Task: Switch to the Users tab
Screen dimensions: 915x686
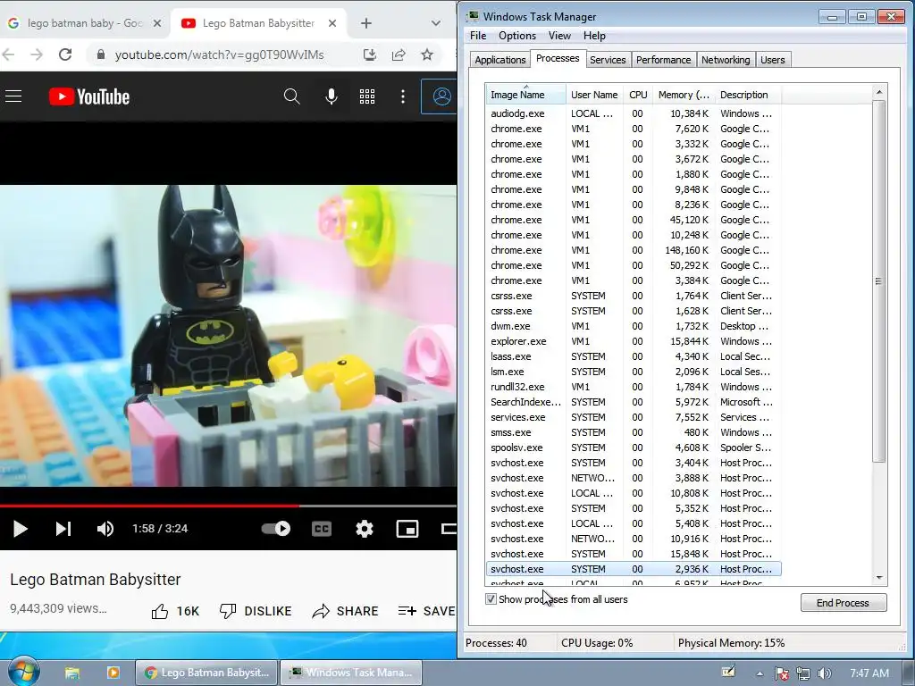Action: [x=773, y=60]
